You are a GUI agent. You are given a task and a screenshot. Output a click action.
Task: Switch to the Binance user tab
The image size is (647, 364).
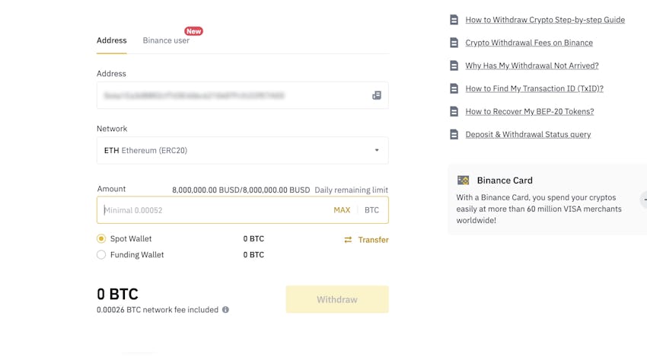[166, 40]
